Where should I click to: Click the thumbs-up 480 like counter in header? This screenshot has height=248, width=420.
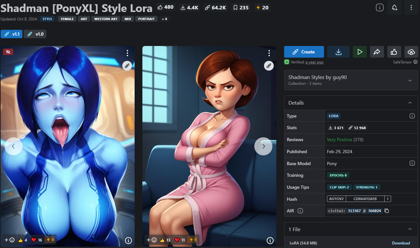[x=165, y=7]
